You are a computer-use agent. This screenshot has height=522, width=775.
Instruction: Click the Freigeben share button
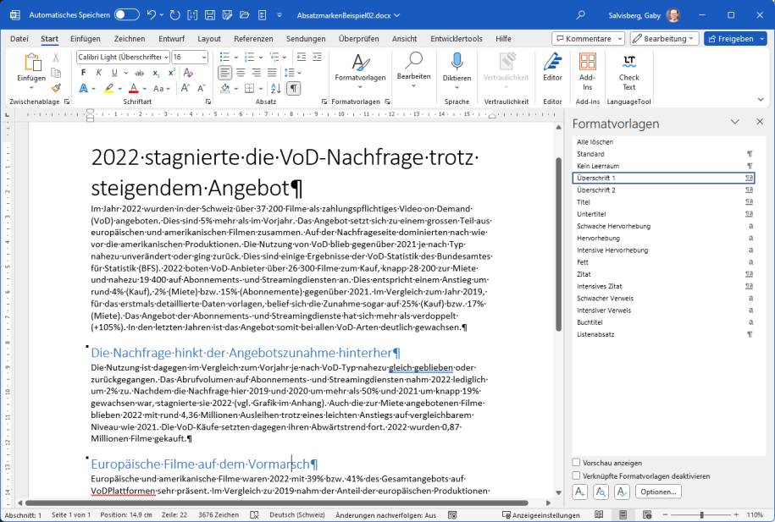(x=734, y=38)
